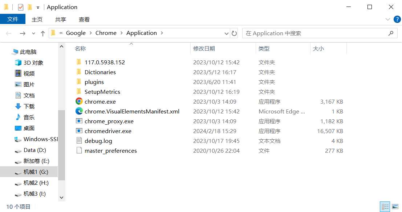The image size is (402, 212).
Task: Click the chevron after Google in path
Action: click(x=91, y=33)
